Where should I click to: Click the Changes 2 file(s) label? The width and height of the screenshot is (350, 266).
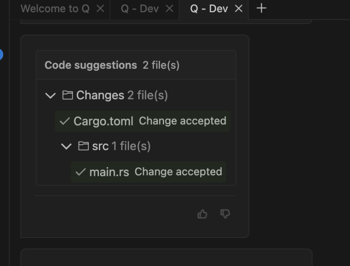(122, 95)
